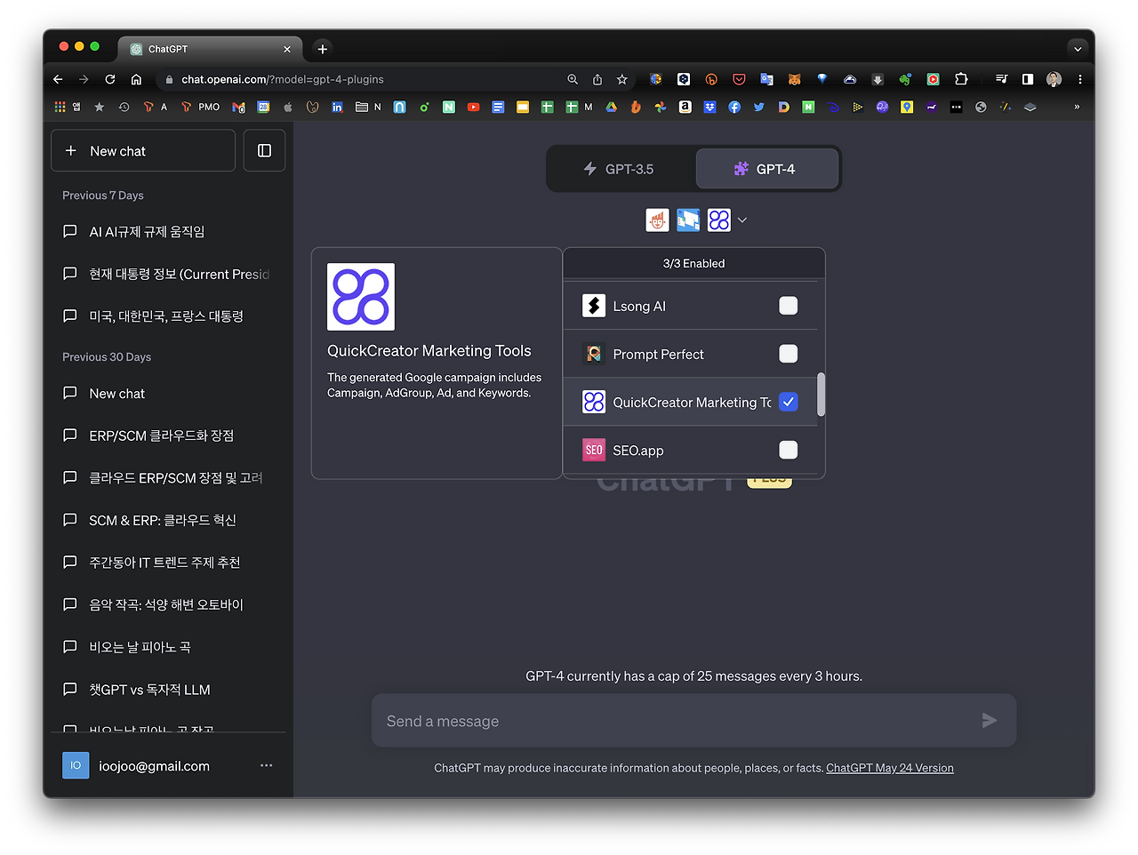Open the '챗GPT vs 독자적 LLM' chat
Viewport: 1138px width, 855px height.
(169, 690)
